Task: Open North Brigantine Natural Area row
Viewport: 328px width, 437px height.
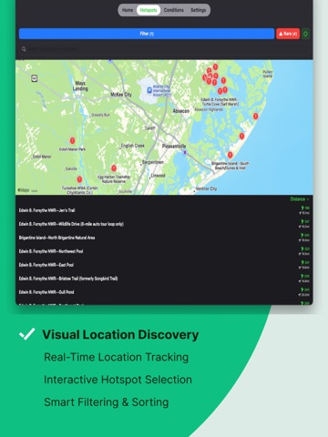Action: (x=164, y=238)
